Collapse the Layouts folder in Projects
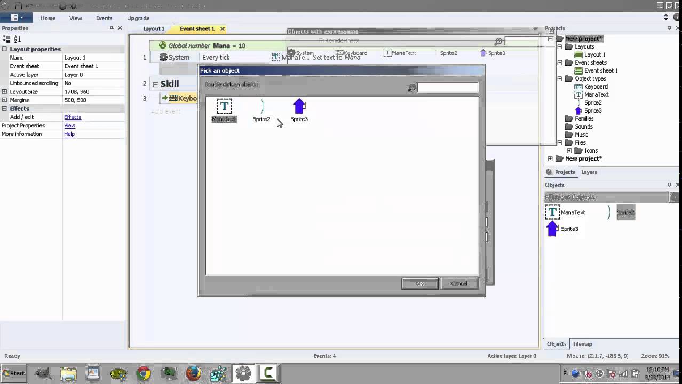 point(560,47)
